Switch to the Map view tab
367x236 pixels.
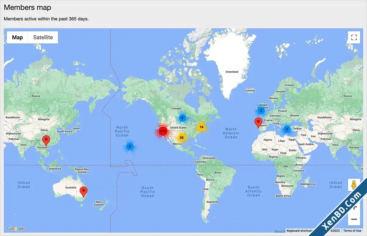(x=17, y=37)
